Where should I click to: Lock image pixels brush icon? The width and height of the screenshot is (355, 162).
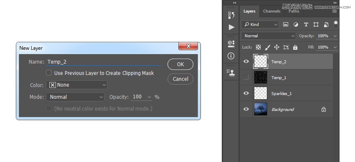[267, 47]
